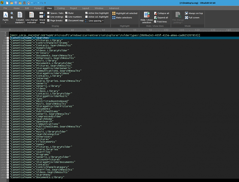Uncheck the Ruler checkbox
239x182 pixels.
[x=66, y=13]
